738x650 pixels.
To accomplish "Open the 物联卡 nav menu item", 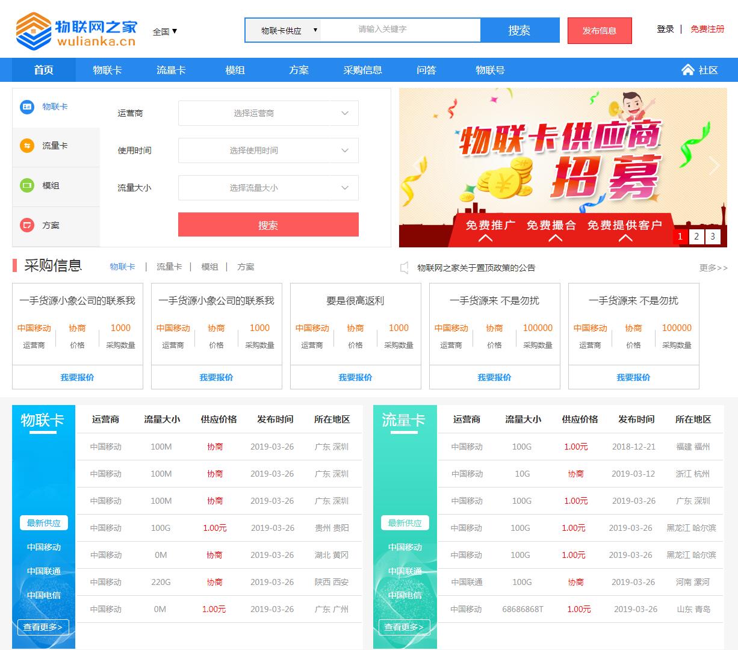I will (x=107, y=70).
